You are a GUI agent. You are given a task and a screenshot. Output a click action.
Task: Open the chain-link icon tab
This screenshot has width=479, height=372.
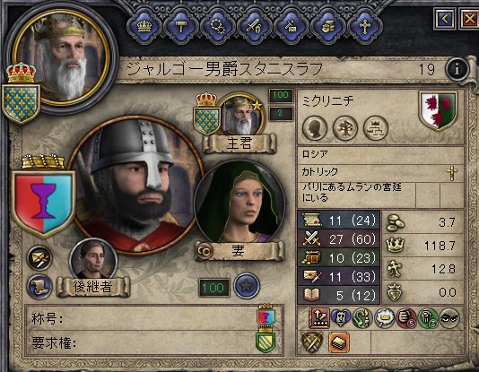[217, 27]
